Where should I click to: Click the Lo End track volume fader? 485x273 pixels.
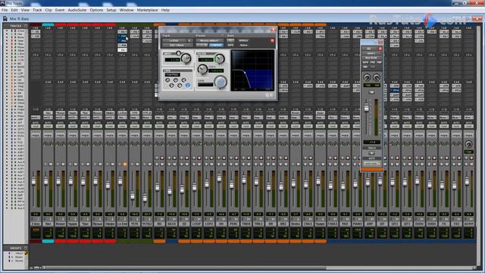point(120,181)
